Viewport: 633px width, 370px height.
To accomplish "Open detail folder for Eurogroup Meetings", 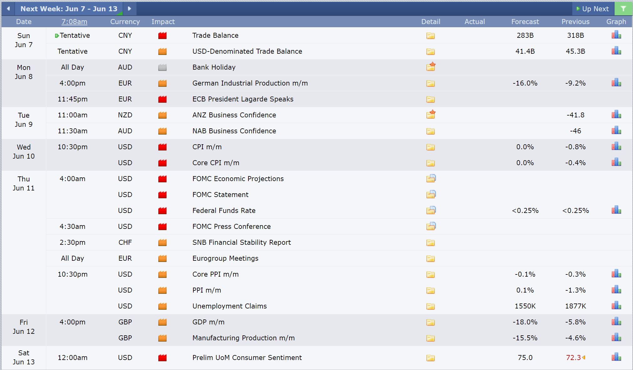I will coord(431,259).
